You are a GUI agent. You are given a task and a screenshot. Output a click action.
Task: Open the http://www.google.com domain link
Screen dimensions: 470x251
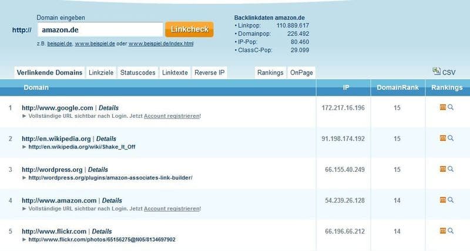pos(58,108)
